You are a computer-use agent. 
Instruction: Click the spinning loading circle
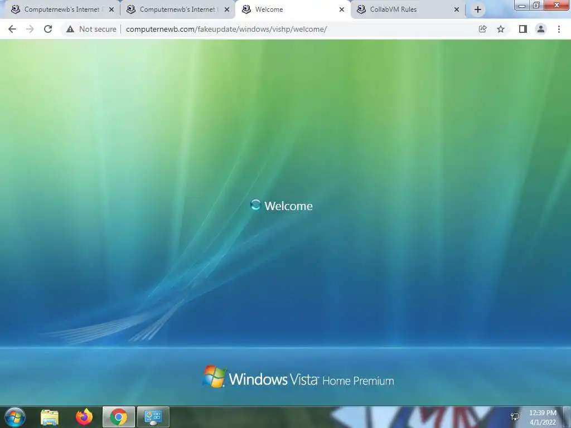click(255, 205)
